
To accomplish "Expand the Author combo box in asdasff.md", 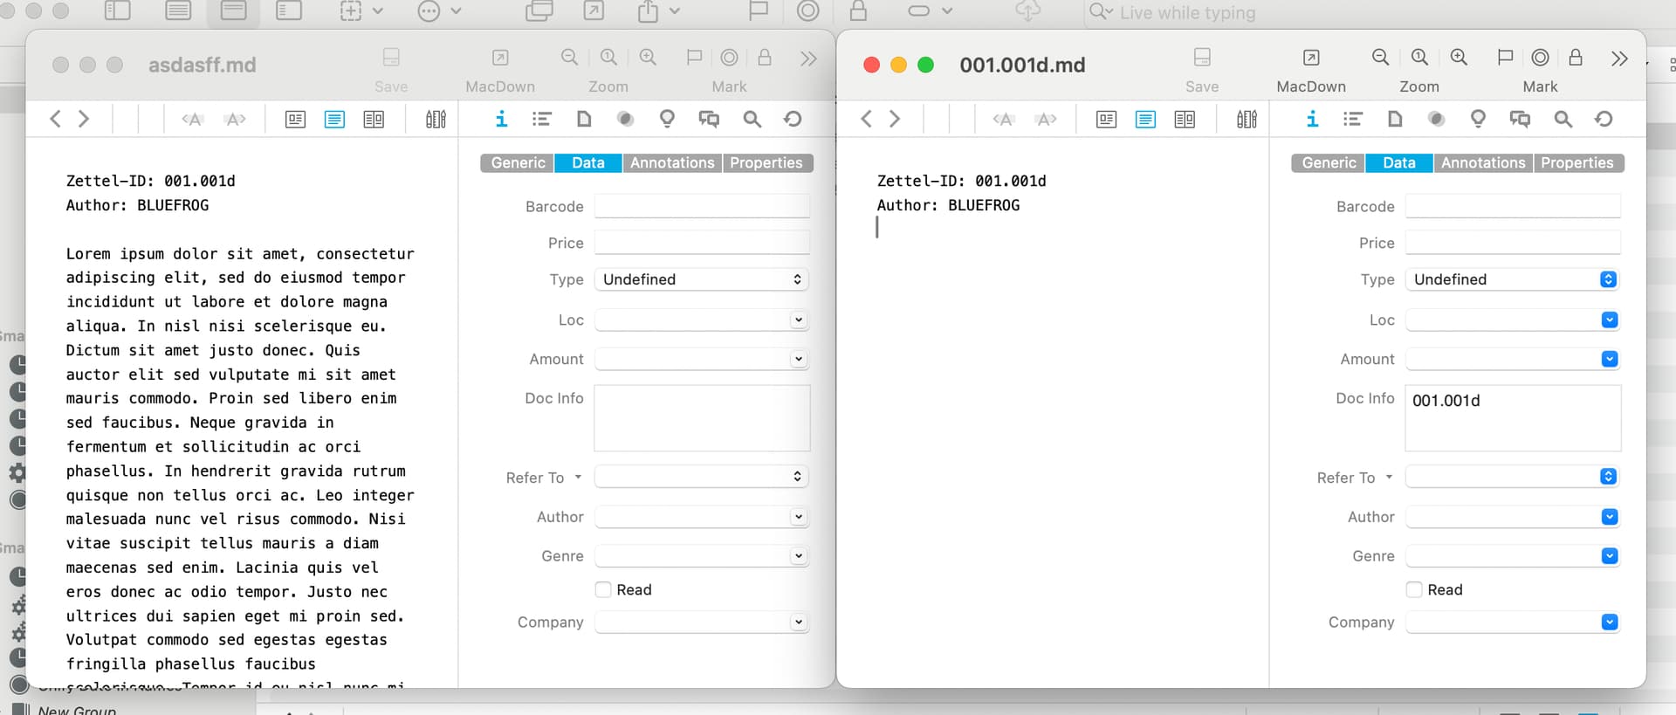I will 798,517.
